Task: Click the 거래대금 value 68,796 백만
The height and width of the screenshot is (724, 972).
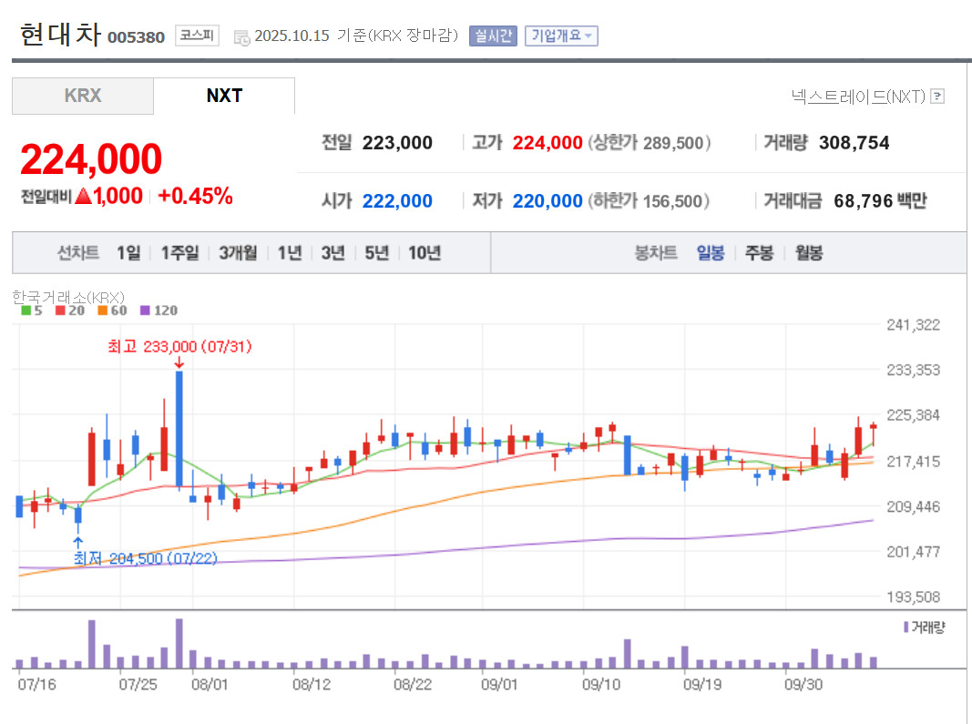Action: click(880, 201)
